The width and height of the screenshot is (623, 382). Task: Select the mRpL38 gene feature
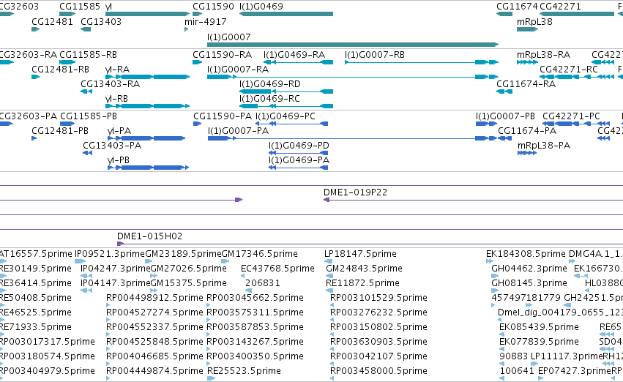pos(527,29)
